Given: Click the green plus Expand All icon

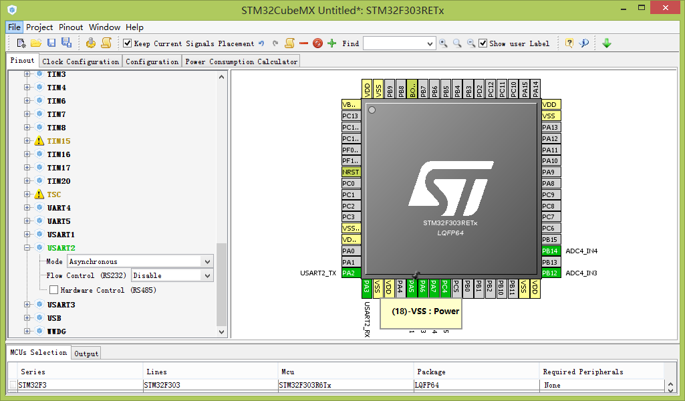Looking at the screenshot, I should tap(332, 43).
